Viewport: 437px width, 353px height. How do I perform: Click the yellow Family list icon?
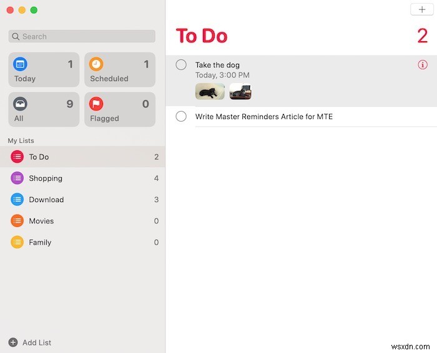pyautogui.click(x=17, y=242)
